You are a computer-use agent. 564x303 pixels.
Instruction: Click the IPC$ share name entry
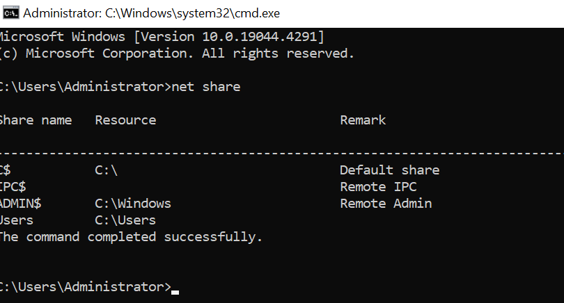(x=13, y=187)
